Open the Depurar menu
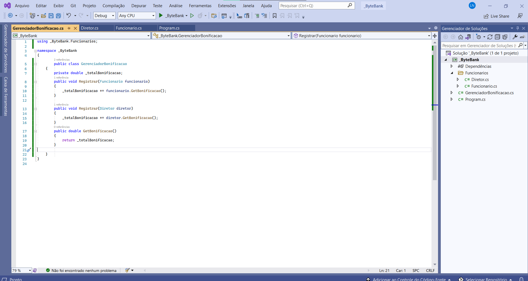 click(139, 6)
